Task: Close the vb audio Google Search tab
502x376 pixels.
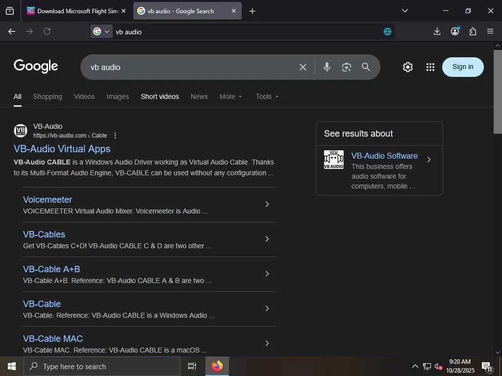Action: (234, 11)
